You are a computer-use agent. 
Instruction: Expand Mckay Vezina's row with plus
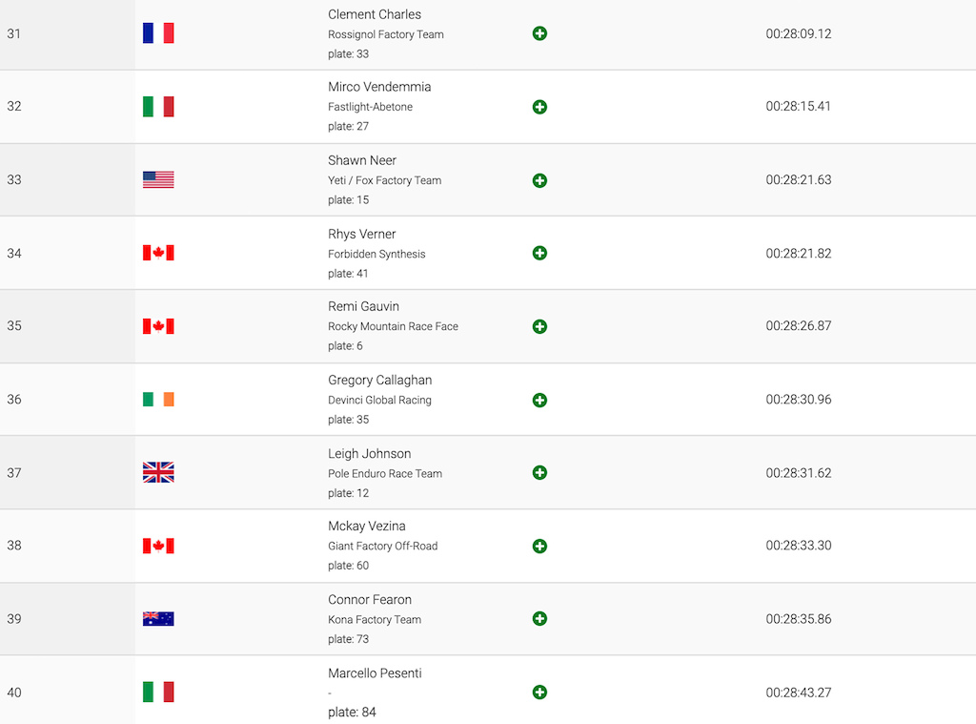[539, 547]
